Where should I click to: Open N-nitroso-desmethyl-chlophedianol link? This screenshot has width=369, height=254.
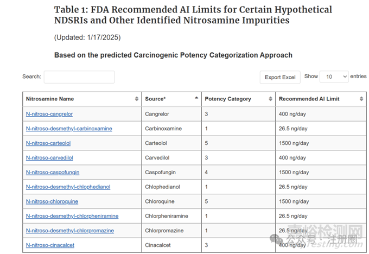pos(68,187)
